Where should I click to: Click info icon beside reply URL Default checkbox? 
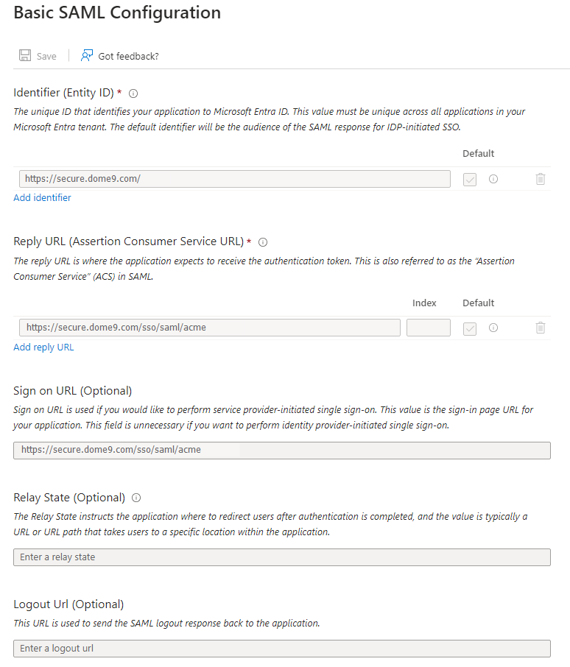pos(493,328)
